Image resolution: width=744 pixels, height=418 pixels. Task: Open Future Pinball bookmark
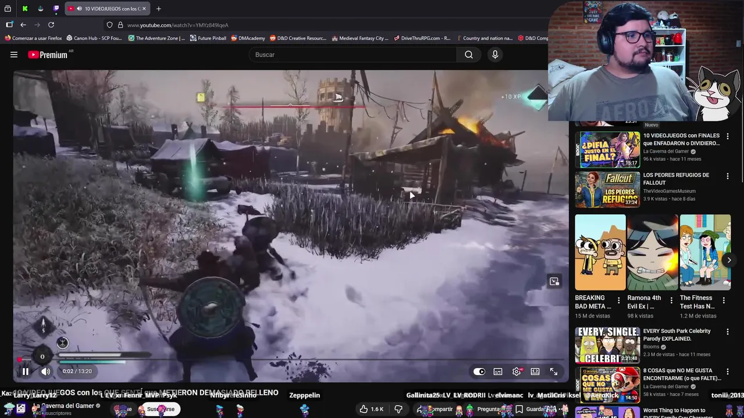tap(208, 38)
